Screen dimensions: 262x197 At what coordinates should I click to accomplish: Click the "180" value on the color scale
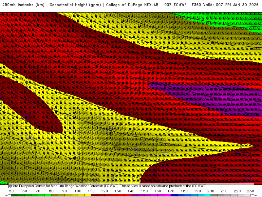pos(184,191)
